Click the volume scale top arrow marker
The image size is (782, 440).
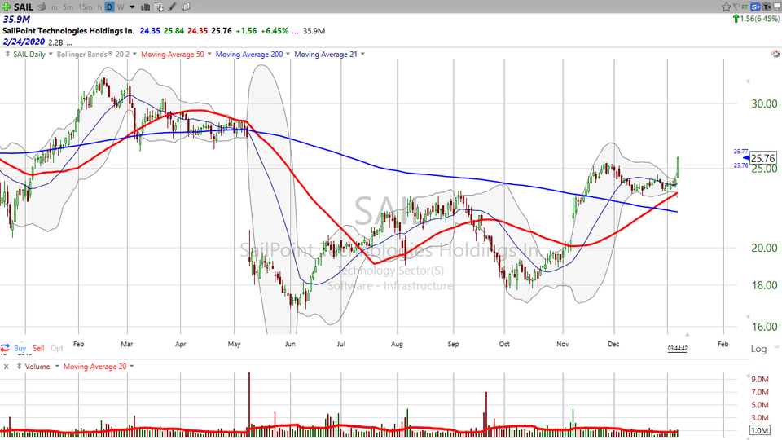point(747,375)
